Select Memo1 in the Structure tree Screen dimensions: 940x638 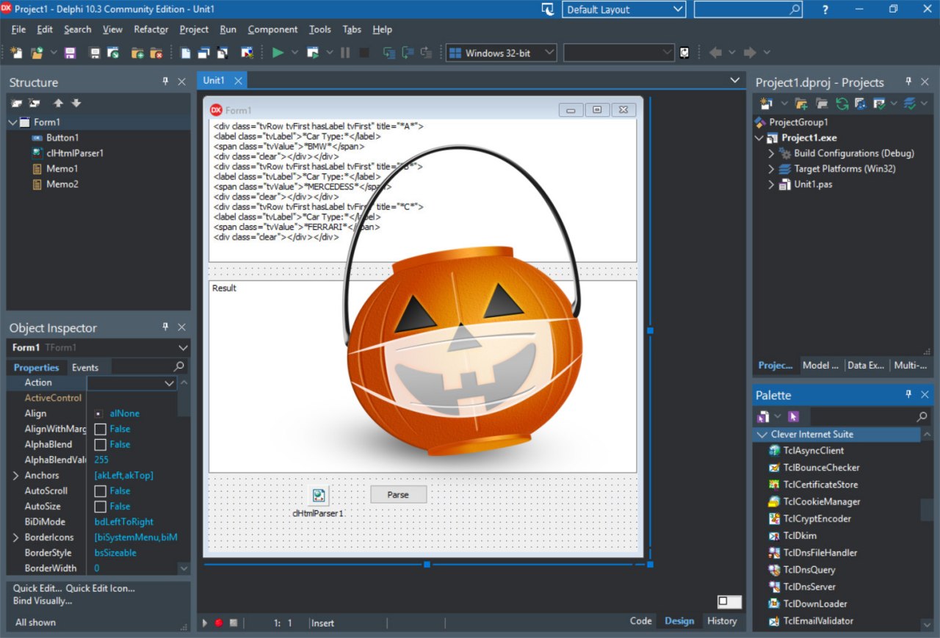(62, 169)
